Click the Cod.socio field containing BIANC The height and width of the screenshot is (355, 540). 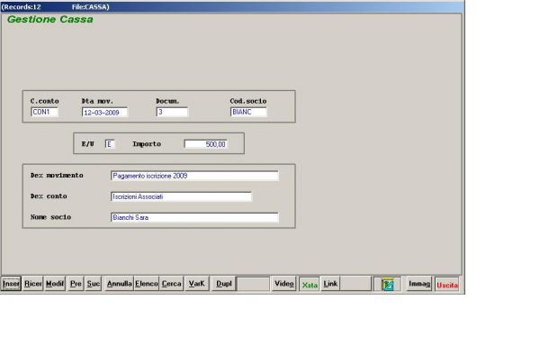coord(248,112)
